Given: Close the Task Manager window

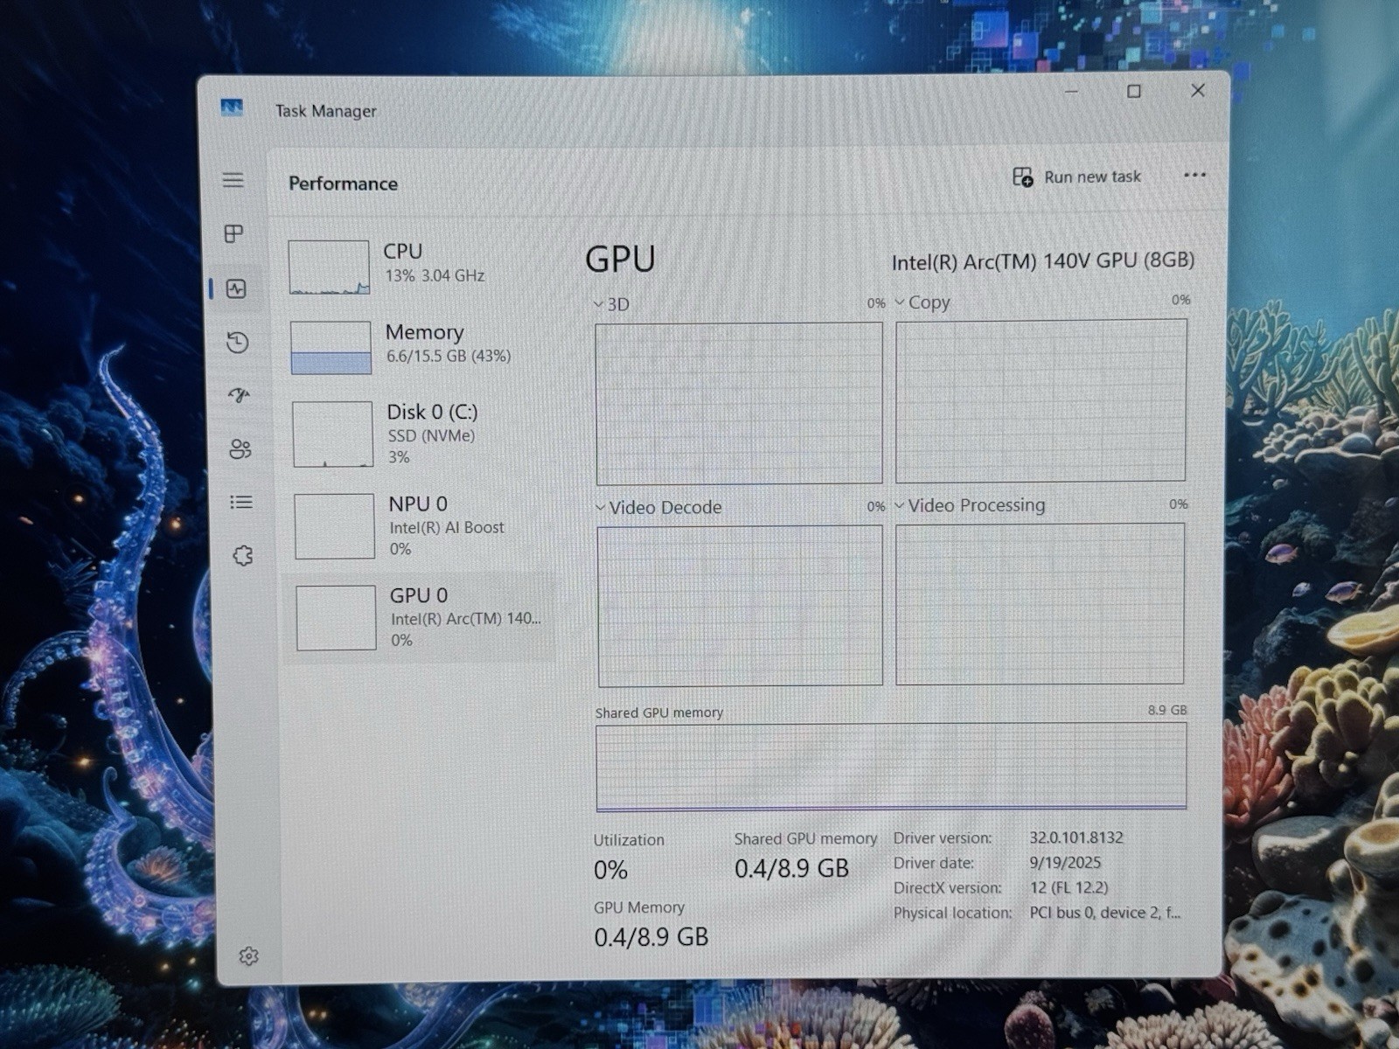Looking at the screenshot, I should coord(1198,90).
